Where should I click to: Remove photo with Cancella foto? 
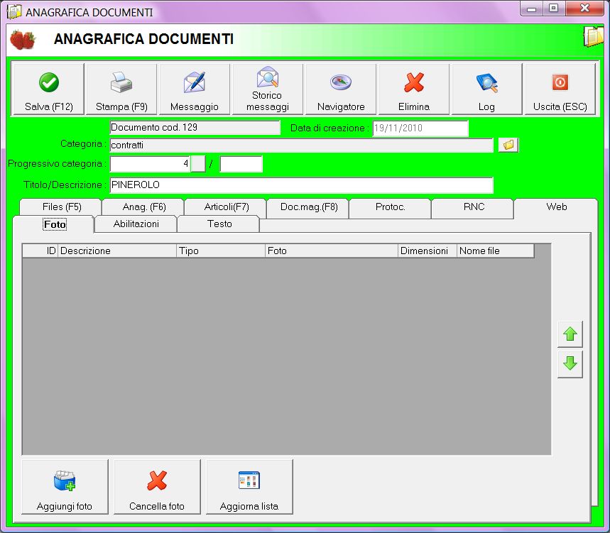click(157, 487)
